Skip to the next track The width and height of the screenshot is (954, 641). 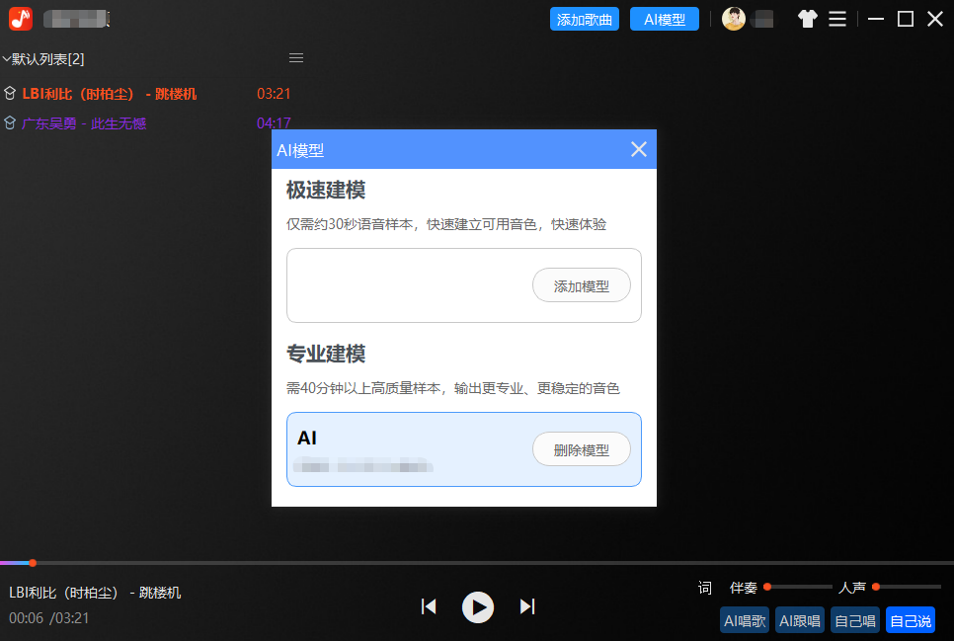[527, 606]
